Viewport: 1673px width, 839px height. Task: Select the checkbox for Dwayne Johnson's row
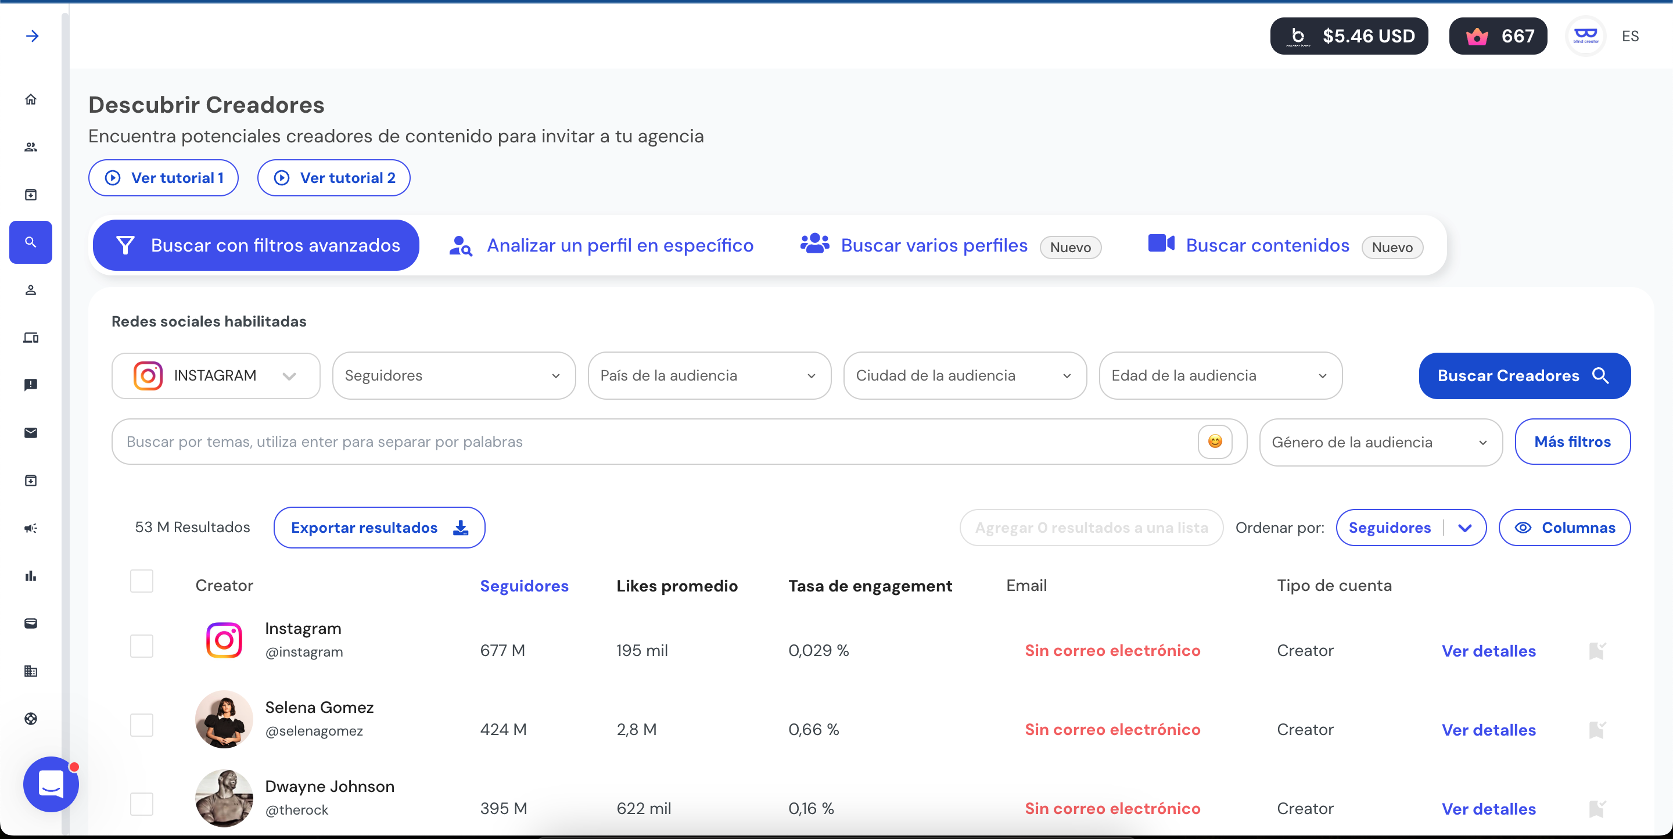[142, 805]
